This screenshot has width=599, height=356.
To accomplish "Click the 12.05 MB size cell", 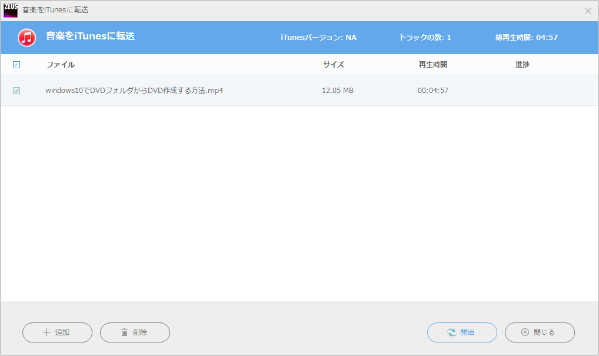I will [x=338, y=91].
